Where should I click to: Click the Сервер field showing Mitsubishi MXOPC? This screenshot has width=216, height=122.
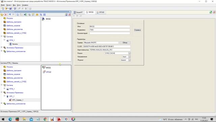101,43
